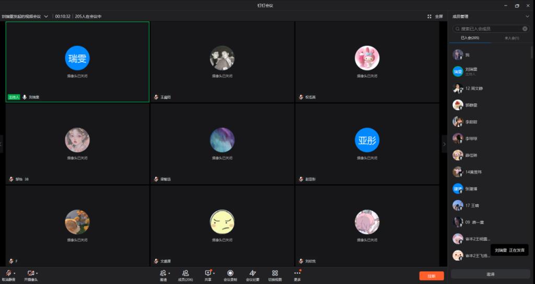Open the members (成员) list icon
Screen dimensions: 535x284
pyautogui.click(x=185, y=273)
